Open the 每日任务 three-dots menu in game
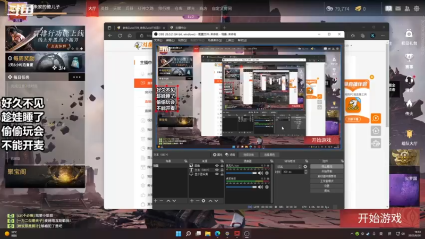The image size is (425, 239). point(76,77)
